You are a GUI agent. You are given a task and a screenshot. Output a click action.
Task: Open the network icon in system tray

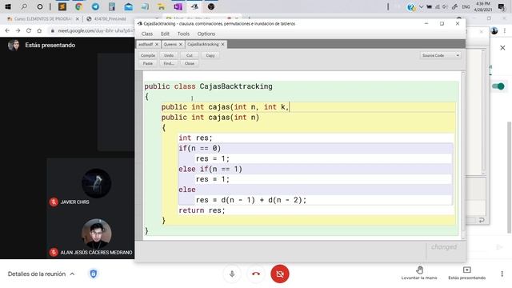(438, 6)
